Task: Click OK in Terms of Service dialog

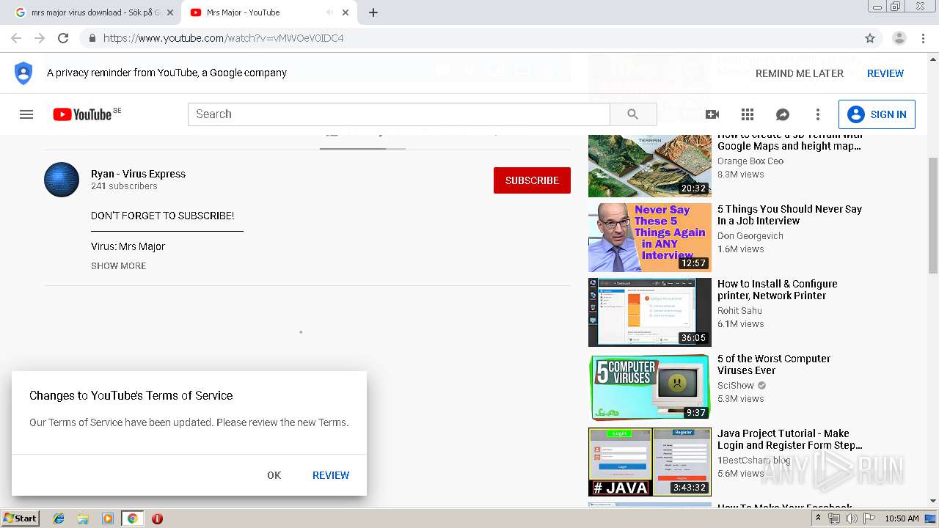Action: [274, 475]
